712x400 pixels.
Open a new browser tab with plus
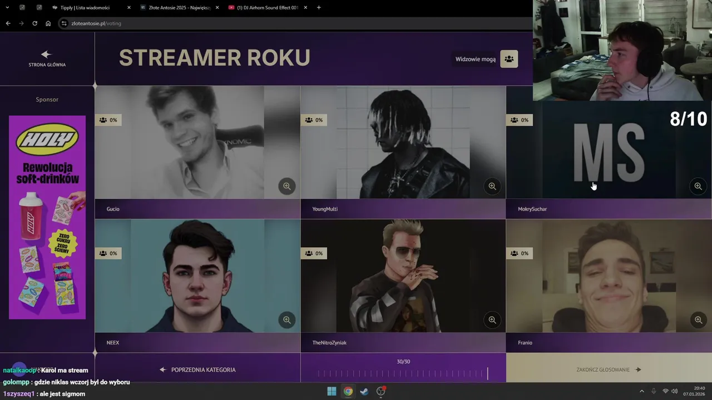tap(319, 8)
